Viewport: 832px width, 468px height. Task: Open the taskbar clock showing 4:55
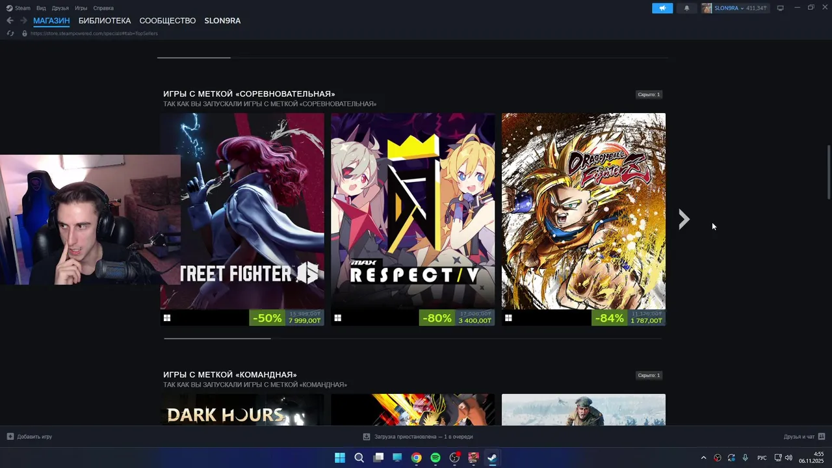coord(811,458)
